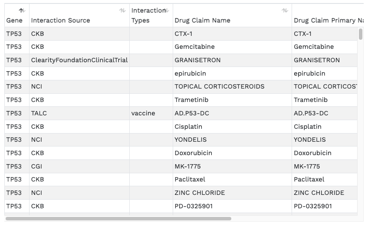Select TOPICAL CORTICOSTEROIDS in Drug Claim Name

[219, 86]
